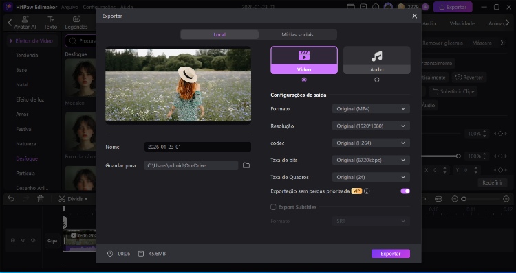Switch to the Mídias sociais tab

297,34
